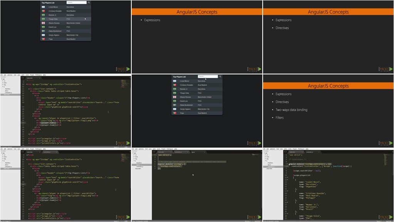Viewport: 394px width, 222px height.
Task: Click Sweden flag beside Zlatan Ibrahimovic, first frame
Action: coord(43,31)
